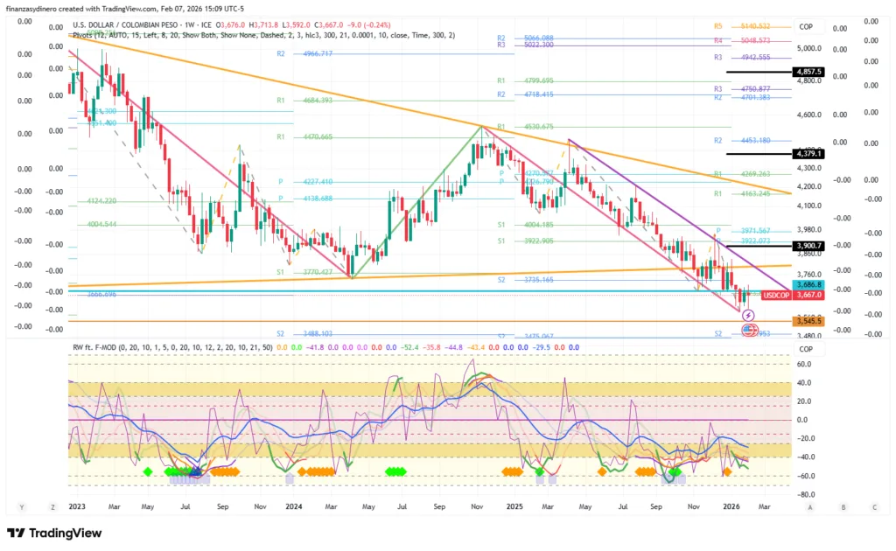Screen dimensions: 896x551
Task: Click the C scale marker on time axis
Action: click(874, 506)
